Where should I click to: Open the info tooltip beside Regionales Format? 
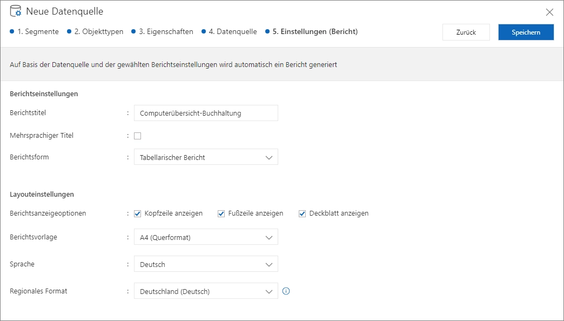point(286,291)
